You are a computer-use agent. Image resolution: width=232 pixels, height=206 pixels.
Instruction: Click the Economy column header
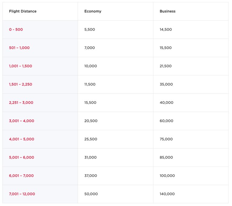tap(93, 11)
